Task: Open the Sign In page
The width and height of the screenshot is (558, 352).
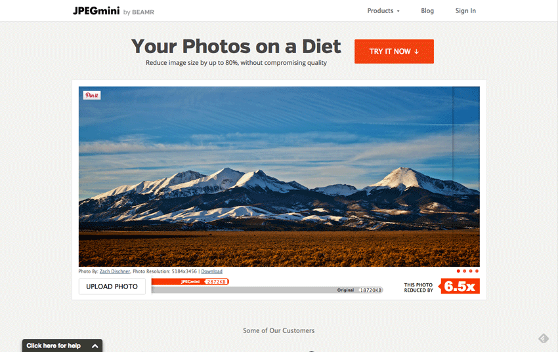Action: [465, 11]
